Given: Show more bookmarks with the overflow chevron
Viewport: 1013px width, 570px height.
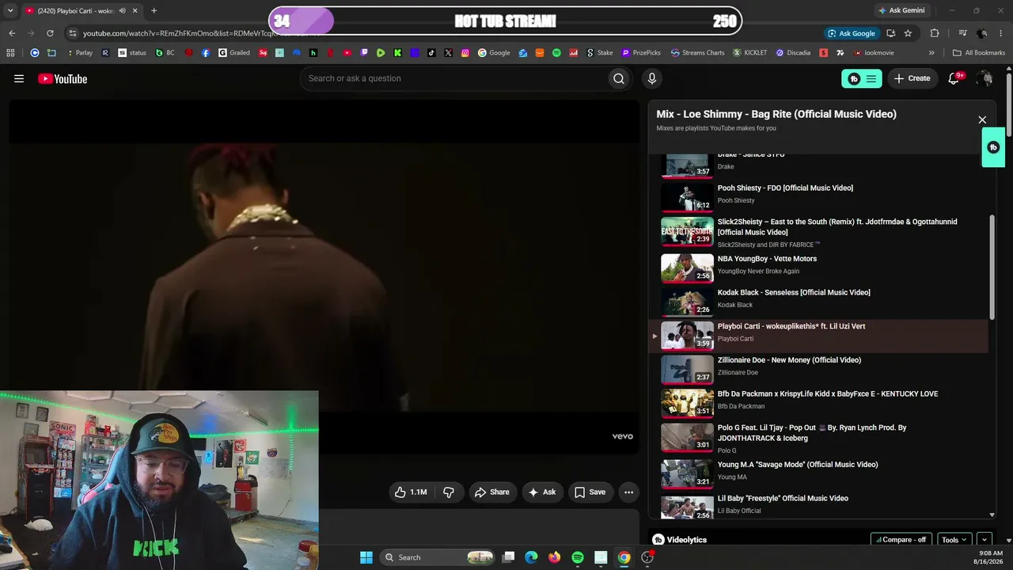Looking at the screenshot, I should (931, 53).
